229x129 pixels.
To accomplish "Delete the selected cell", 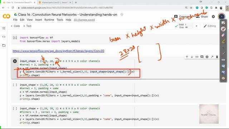I will coord(217,57).
